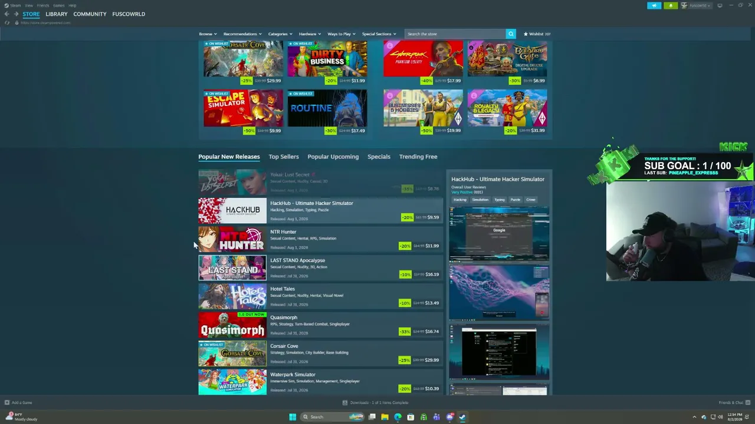The width and height of the screenshot is (755, 424).
Task: Open the FUSCOWRLD profile tab
Action: point(129,14)
